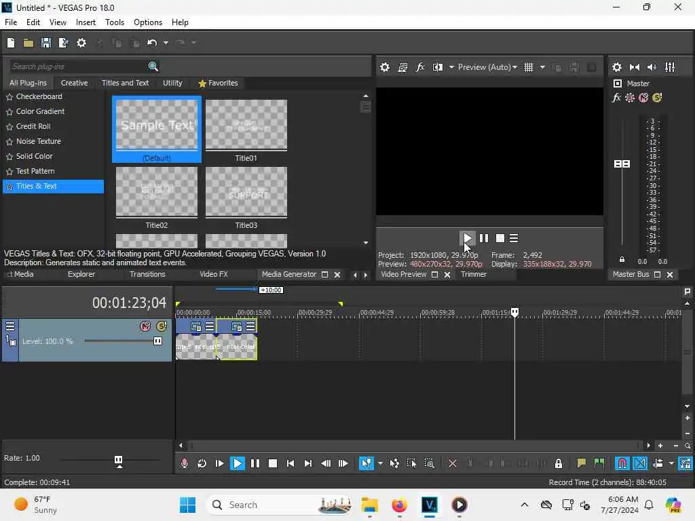
Task: Switch to the All Plug-ins tab
Action: click(28, 83)
